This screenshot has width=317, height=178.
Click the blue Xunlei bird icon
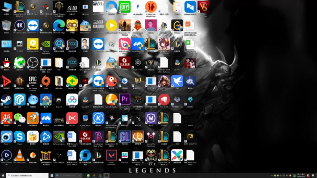click(x=177, y=82)
